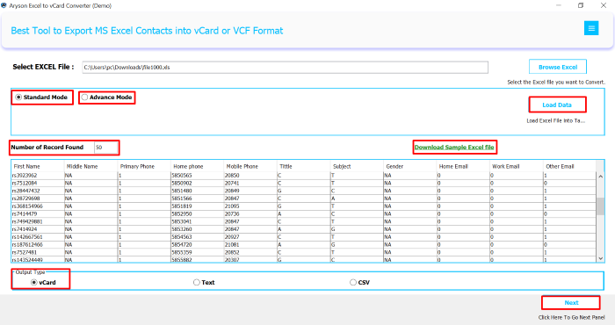The height and width of the screenshot is (325, 615).
Task: Choose Text output type
Action: point(197,282)
